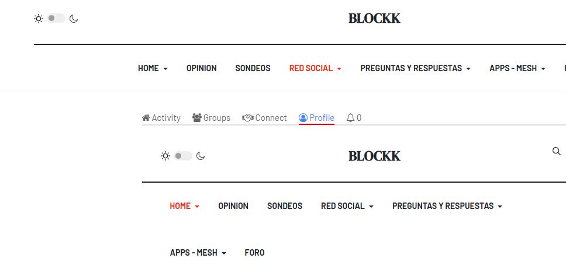Click the people icon beside Groups
This screenshot has height=265, width=566.
tap(197, 118)
